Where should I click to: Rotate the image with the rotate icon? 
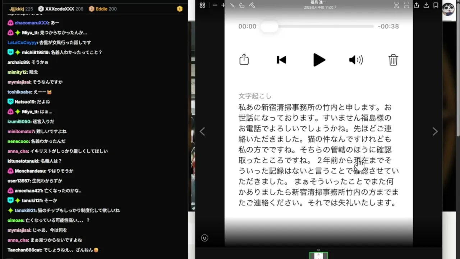pos(242,5)
